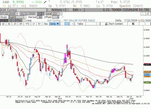
Task: Click the undo arrow icon
Action: [143, 14]
